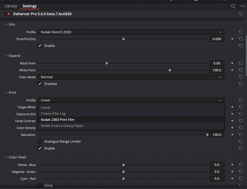Image resolution: width=247 pixels, height=189 pixels.
Task: Open Color Mode dropdown showing Normal
Action: tap(131, 77)
